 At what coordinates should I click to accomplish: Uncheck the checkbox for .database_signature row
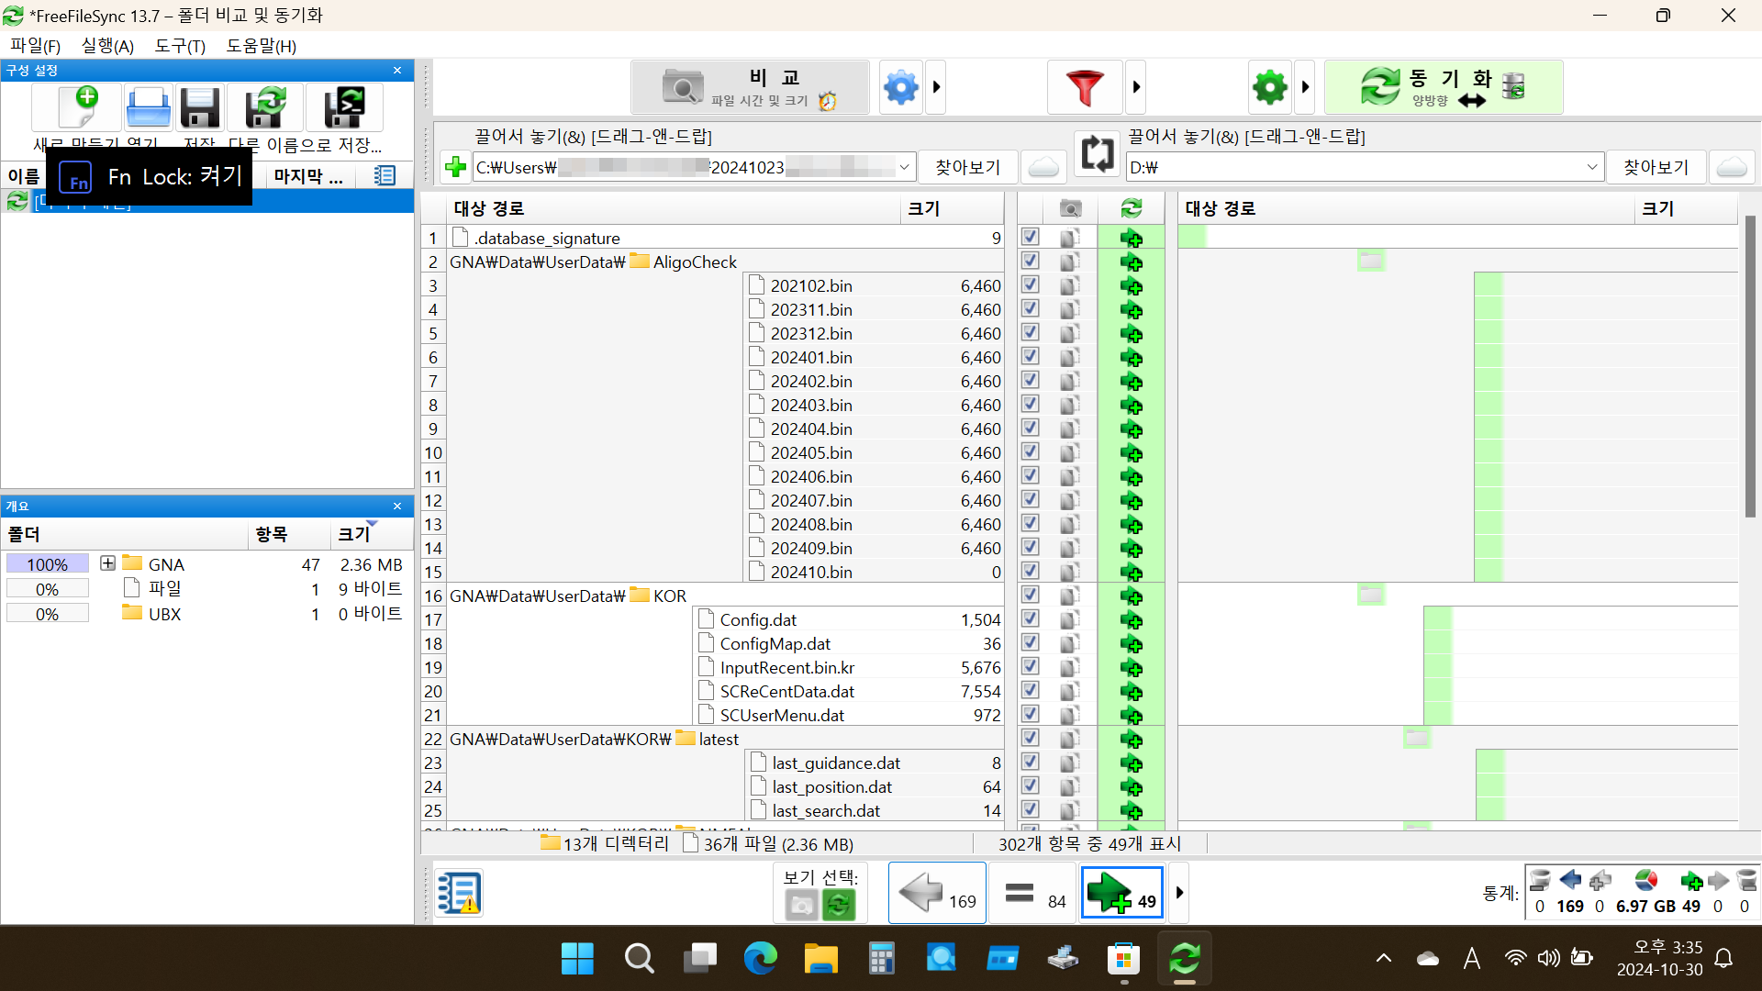click(1030, 237)
